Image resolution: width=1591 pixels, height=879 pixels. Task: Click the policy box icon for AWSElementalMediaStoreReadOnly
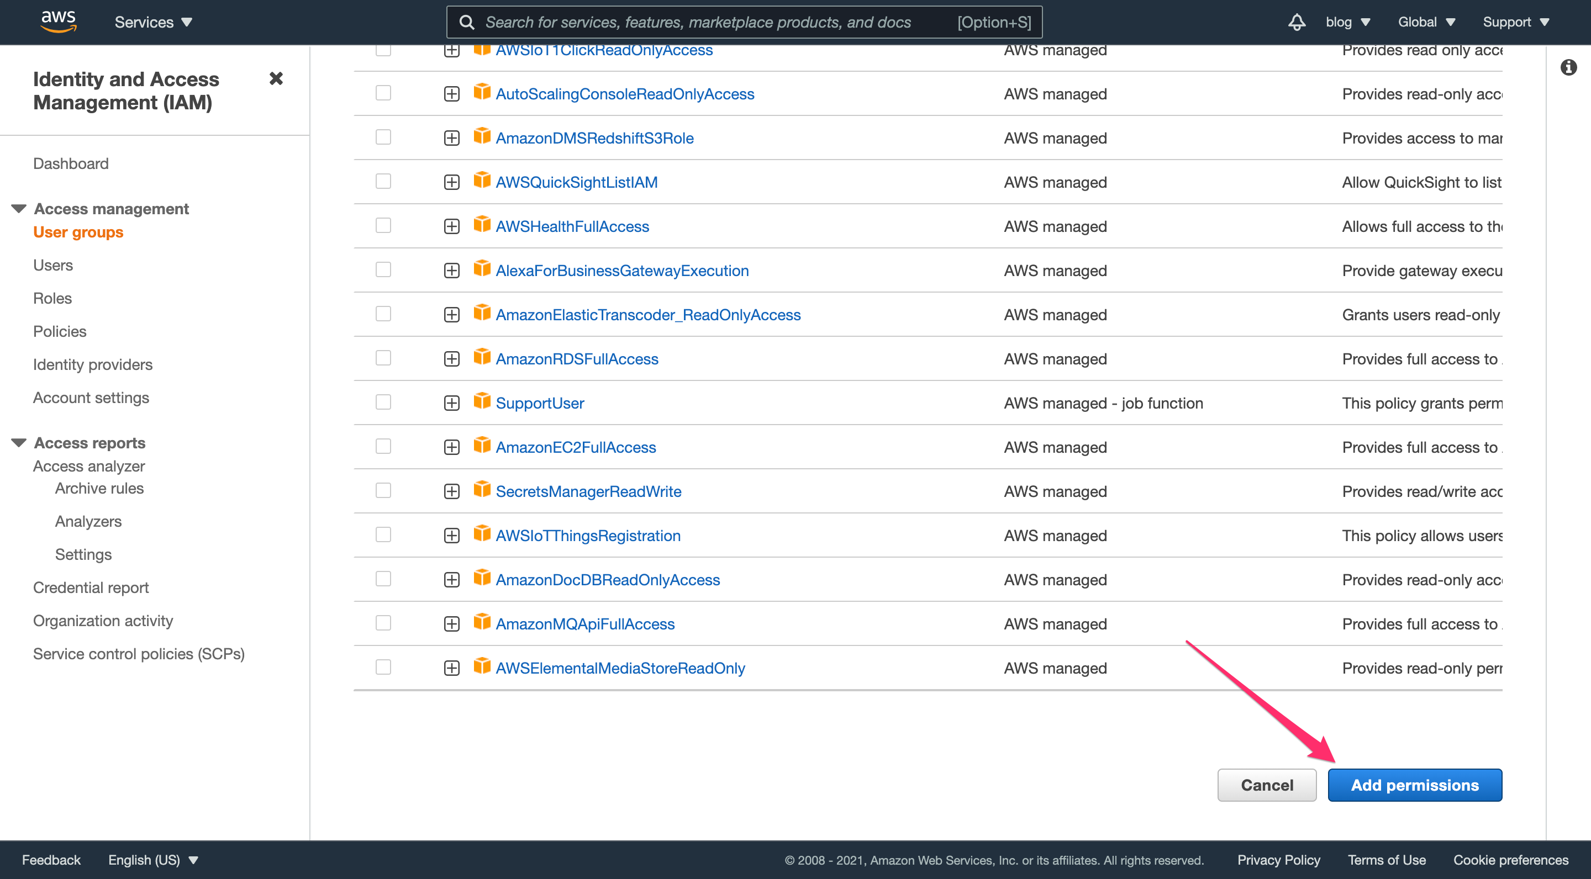click(x=482, y=666)
